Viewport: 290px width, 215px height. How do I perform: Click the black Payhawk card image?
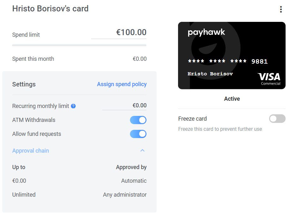click(232, 55)
